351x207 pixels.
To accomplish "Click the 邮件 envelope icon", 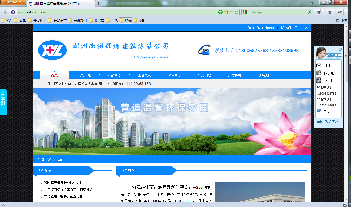I will click(319, 65).
